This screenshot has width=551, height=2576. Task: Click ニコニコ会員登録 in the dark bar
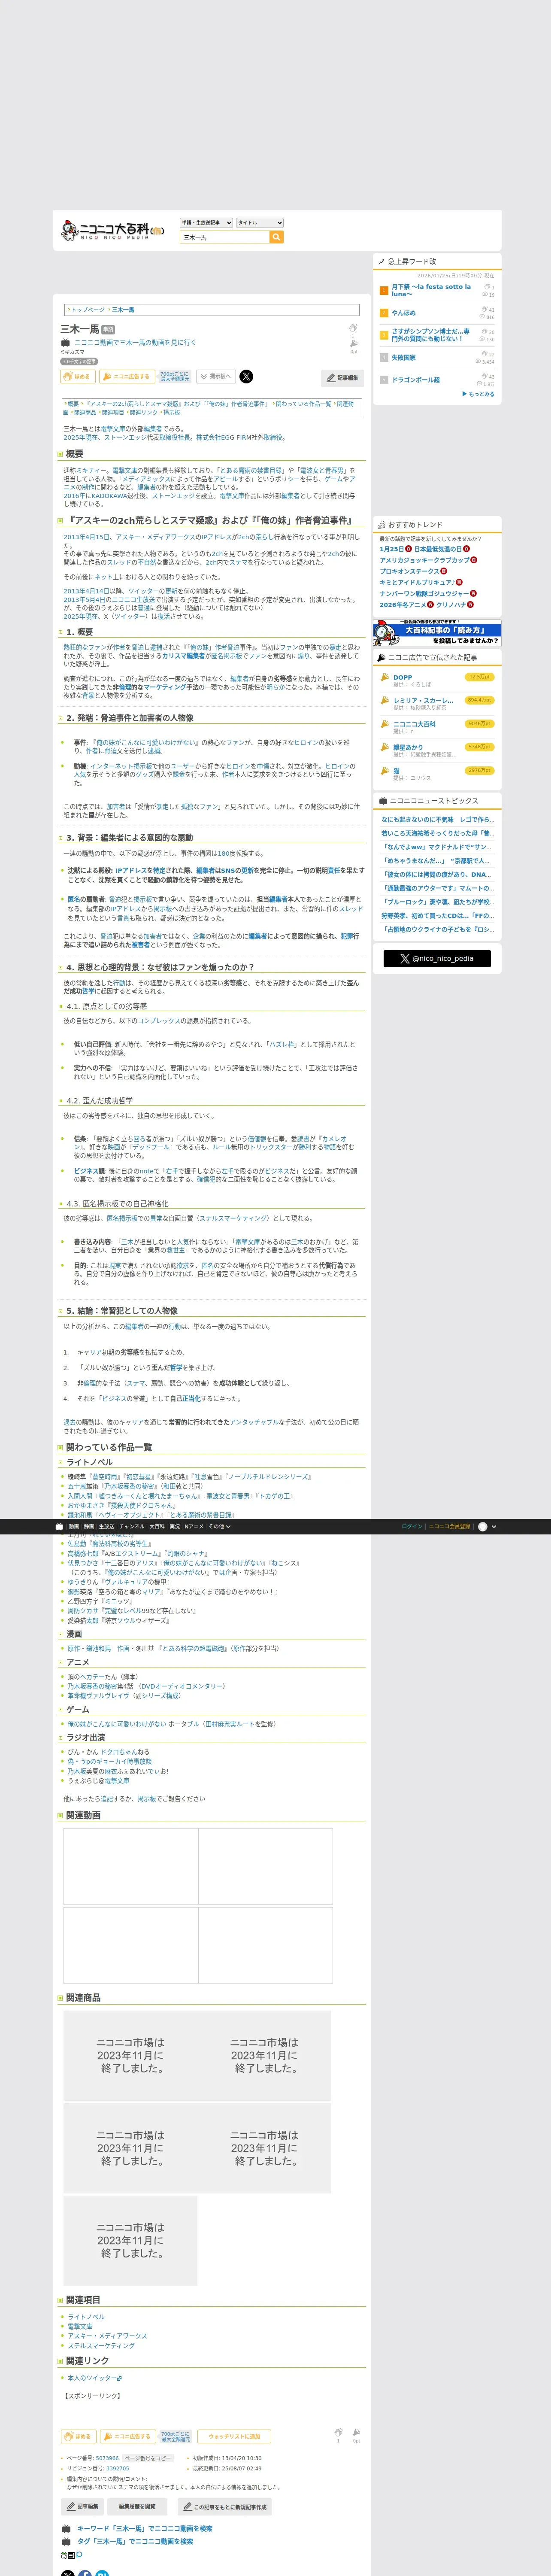(450, 1527)
